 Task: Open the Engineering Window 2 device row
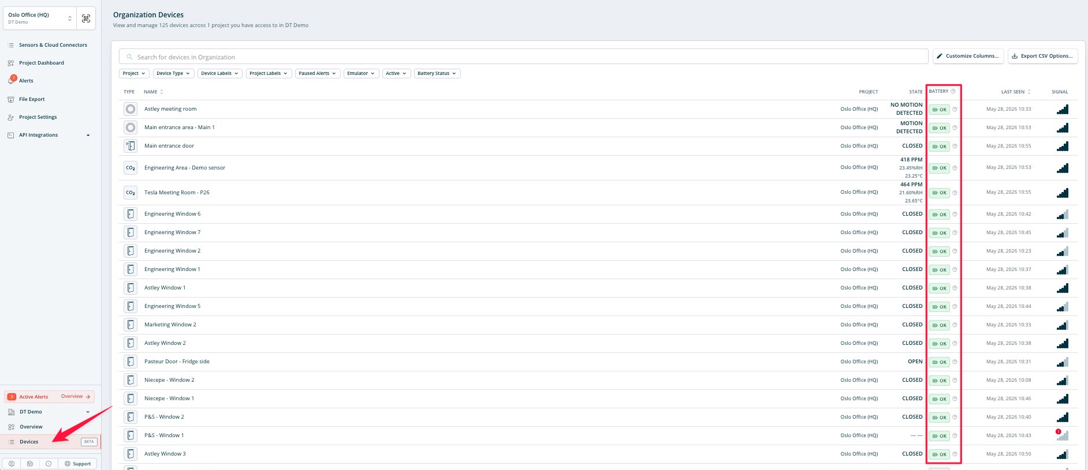597,251
